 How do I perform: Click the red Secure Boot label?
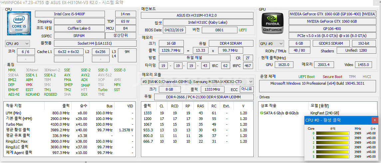[332, 77]
